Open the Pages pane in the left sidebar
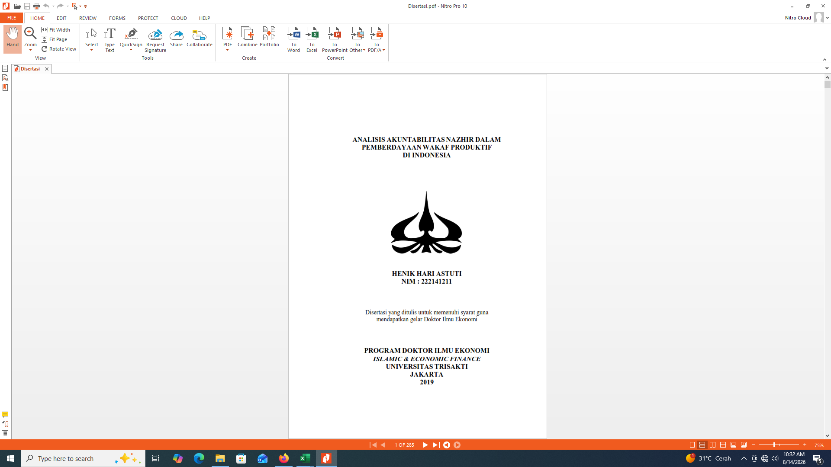This screenshot has width=831, height=467. click(x=5, y=68)
